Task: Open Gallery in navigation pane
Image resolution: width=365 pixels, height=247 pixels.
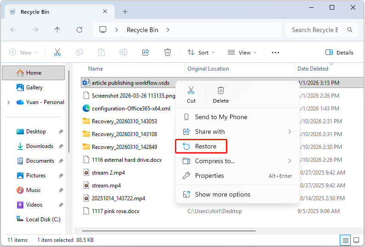Action: point(34,88)
